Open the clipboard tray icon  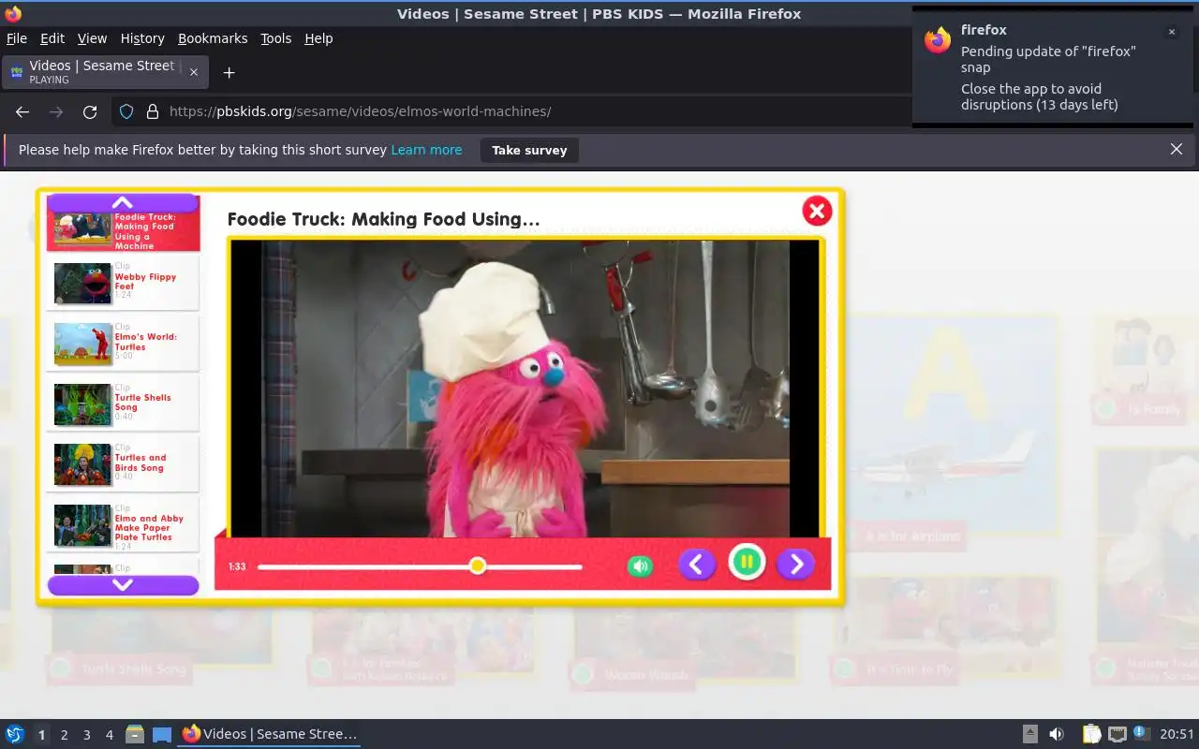click(x=1091, y=734)
